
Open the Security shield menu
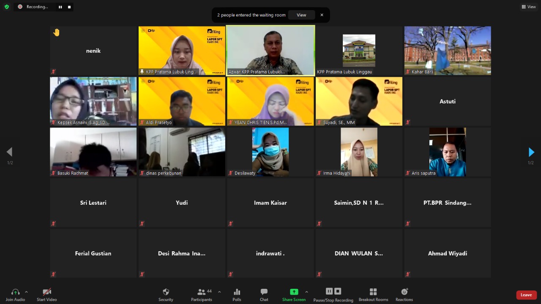click(166, 294)
